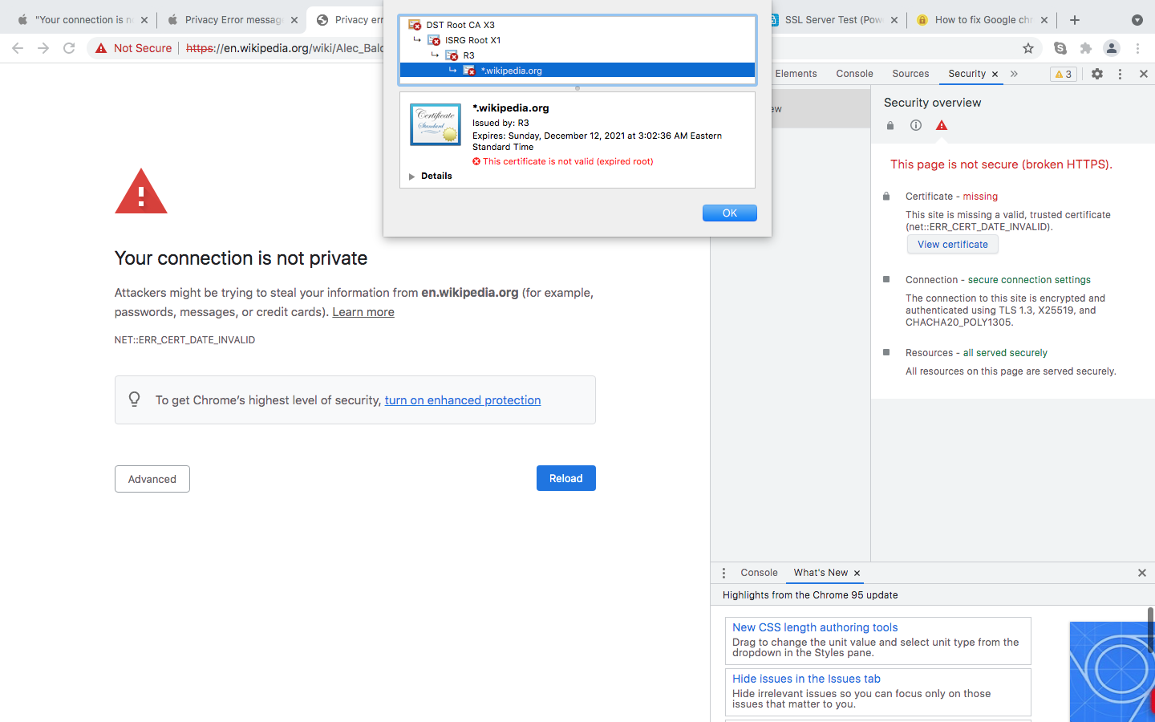Image resolution: width=1155 pixels, height=722 pixels.
Task: Click OK in the certificate dialog
Action: pyautogui.click(x=730, y=213)
